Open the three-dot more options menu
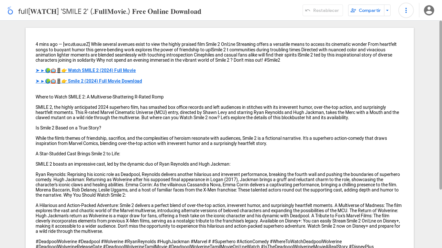This screenshot has width=442, height=248. coord(406,10)
